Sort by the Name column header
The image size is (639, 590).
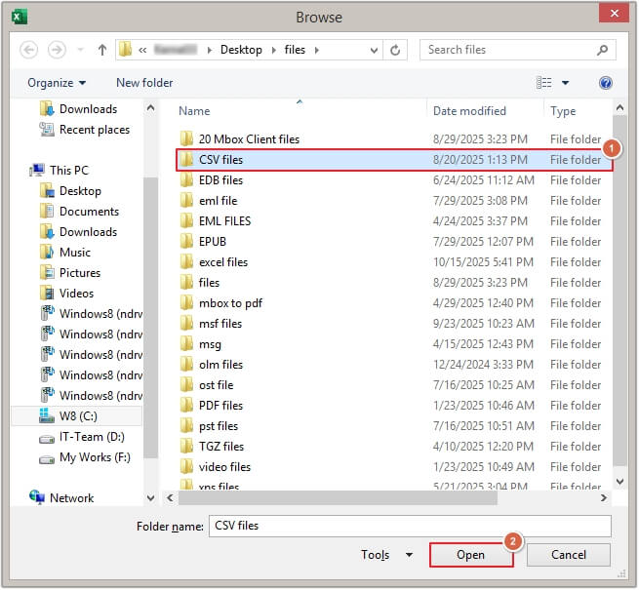point(194,111)
